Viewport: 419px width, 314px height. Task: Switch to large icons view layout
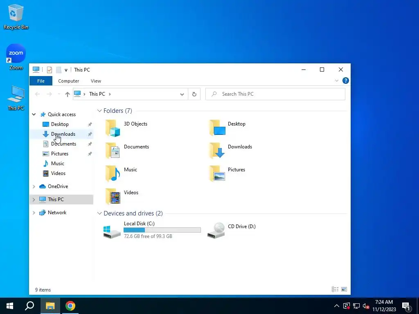coord(344,289)
